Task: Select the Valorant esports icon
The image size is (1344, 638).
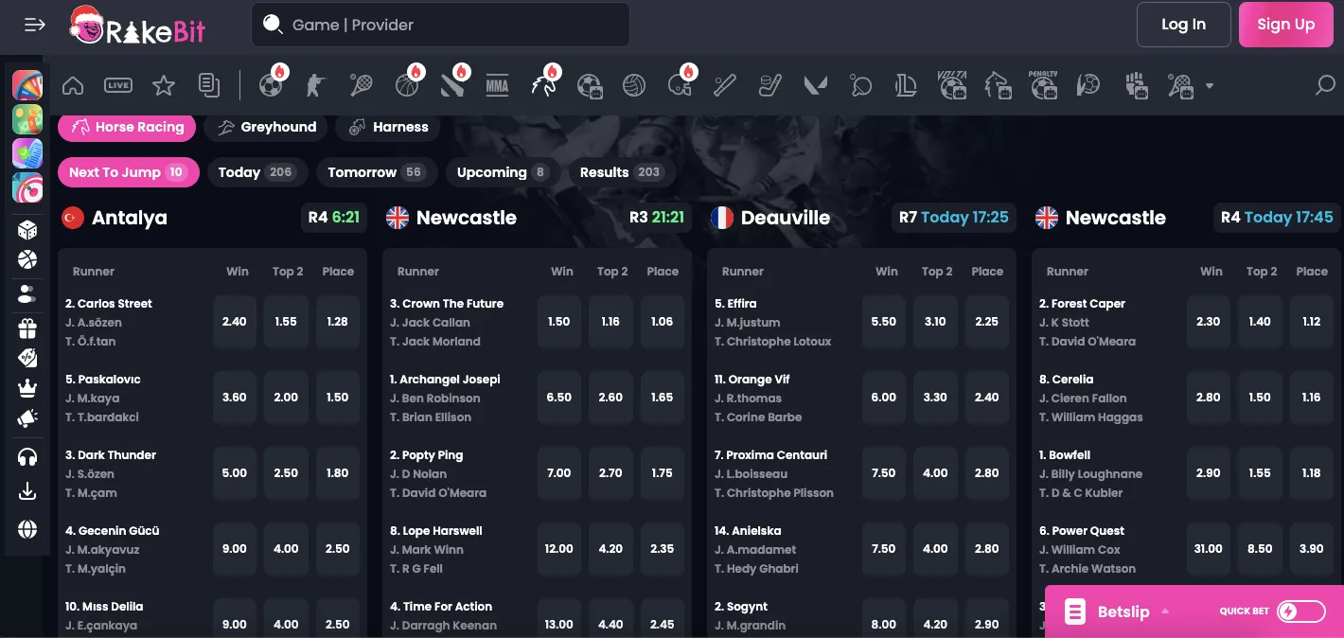Action: coord(816,86)
